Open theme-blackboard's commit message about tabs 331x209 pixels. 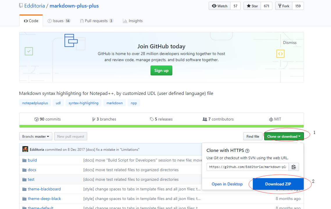tap(142, 189)
